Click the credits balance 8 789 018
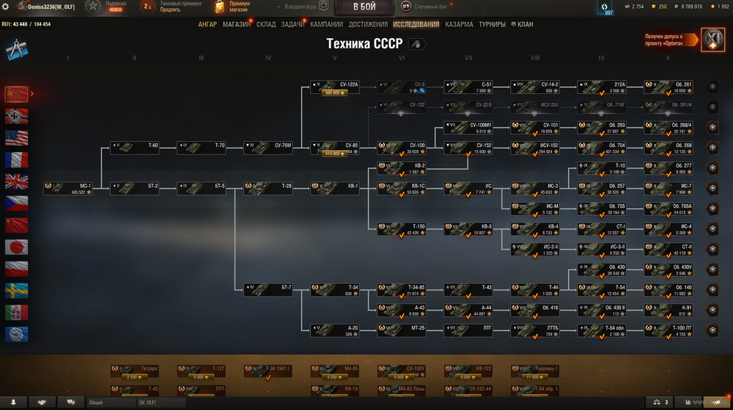This screenshot has height=410, width=733. coord(688,7)
